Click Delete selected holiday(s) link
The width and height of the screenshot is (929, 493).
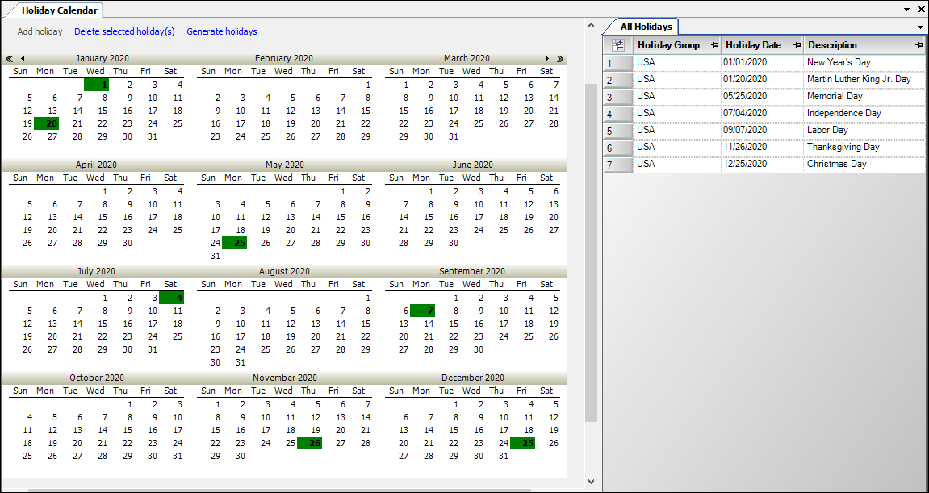point(124,32)
